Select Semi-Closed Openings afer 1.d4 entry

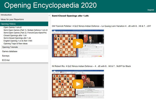tap(17, 38)
